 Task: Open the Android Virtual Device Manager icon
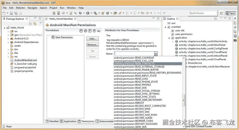(x=58, y=13)
